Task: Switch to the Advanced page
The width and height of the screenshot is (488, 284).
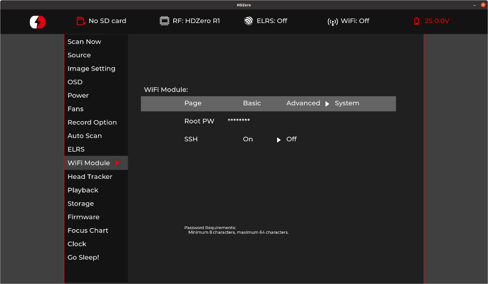Action: (303, 103)
